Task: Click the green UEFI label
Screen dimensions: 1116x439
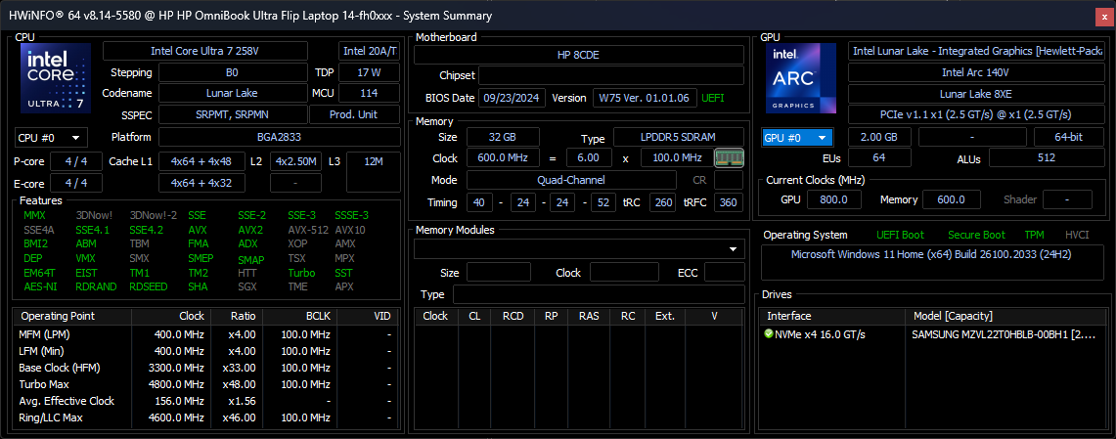Action: pyautogui.click(x=712, y=98)
